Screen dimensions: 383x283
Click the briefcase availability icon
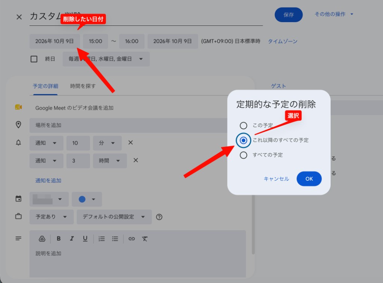click(18, 216)
